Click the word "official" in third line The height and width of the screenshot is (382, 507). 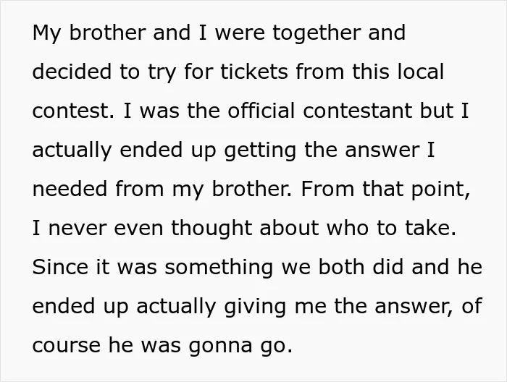[x=261, y=111]
